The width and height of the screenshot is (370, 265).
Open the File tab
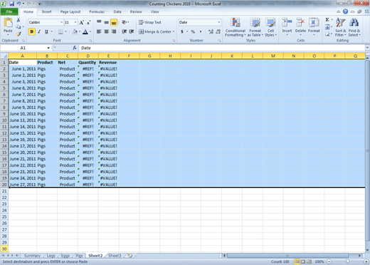(9, 11)
